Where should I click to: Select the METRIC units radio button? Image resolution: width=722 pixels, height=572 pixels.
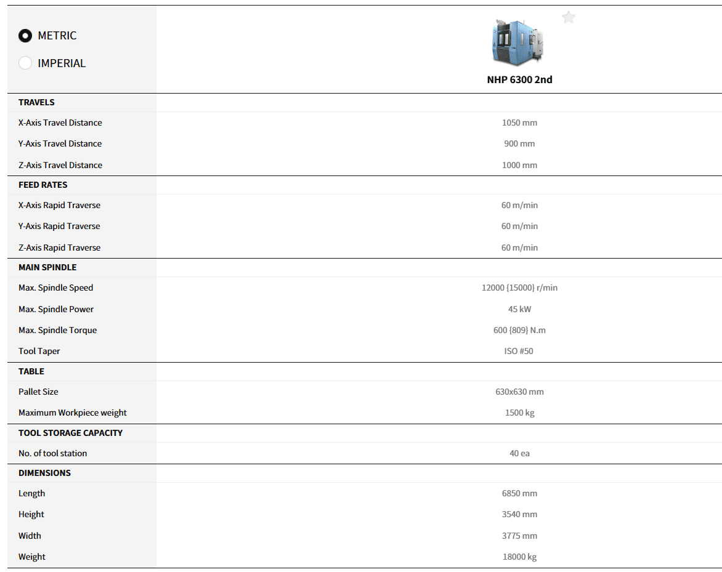pyautogui.click(x=25, y=36)
